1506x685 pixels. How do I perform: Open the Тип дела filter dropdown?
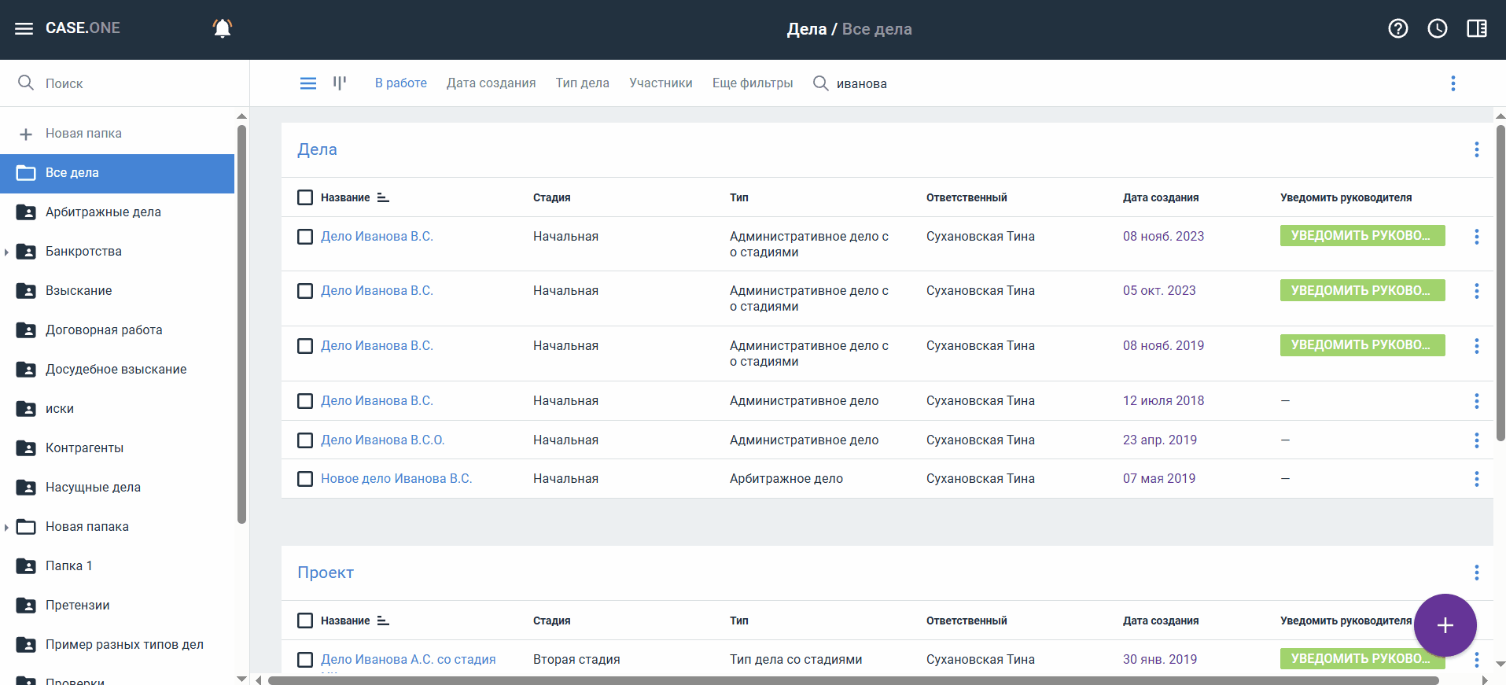(x=582, y=83)
